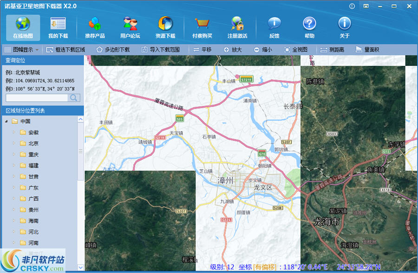Screen dimensions: 418x273
Task: Activate the 缩小 zoom-out tool
Action: [x=263, y=50]
